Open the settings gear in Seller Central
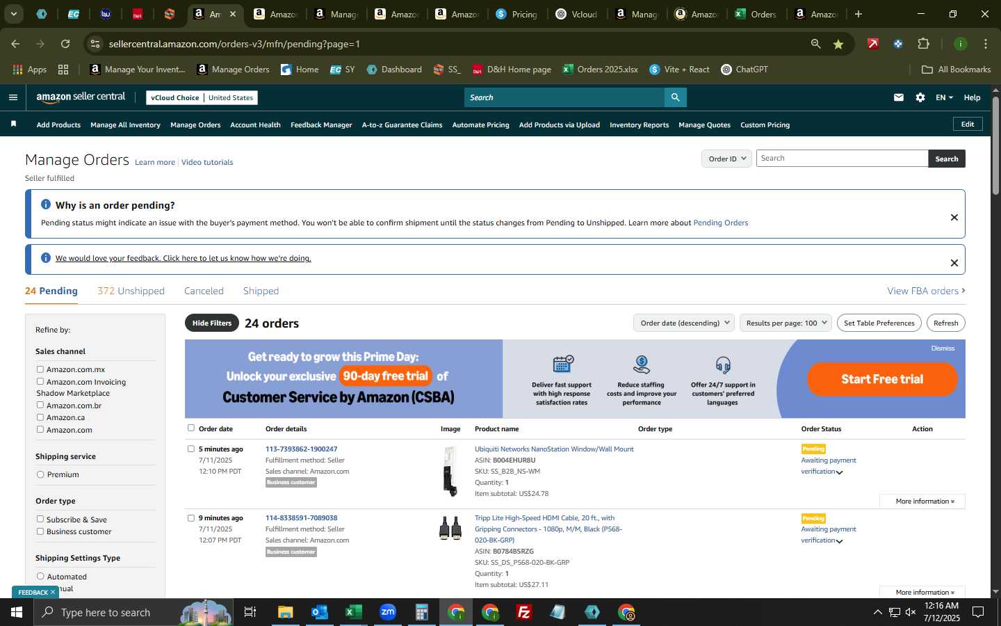Screen dimensions: 1001x626 pyautogui.click(x=920, y=97)
